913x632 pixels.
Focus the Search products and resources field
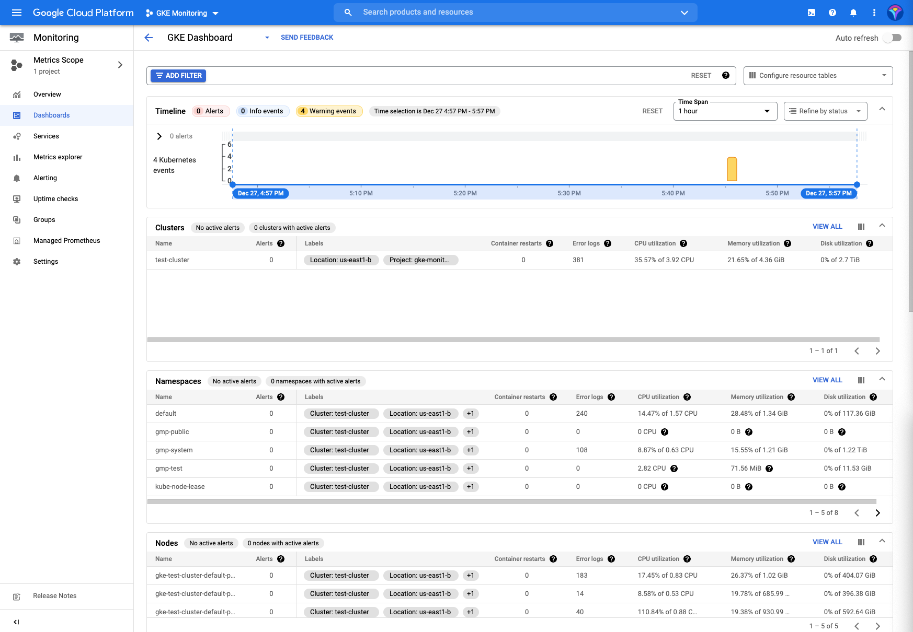click(515, 13)
